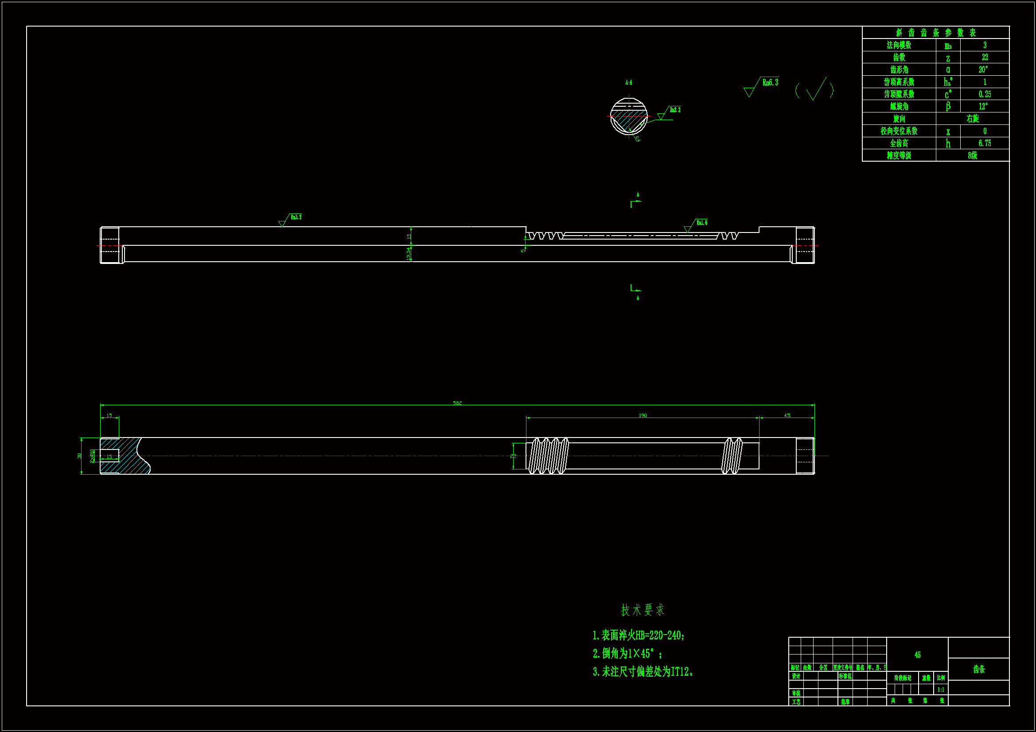Click the 45 dimension at the right end
The image size is (1036, 732).
787,415
